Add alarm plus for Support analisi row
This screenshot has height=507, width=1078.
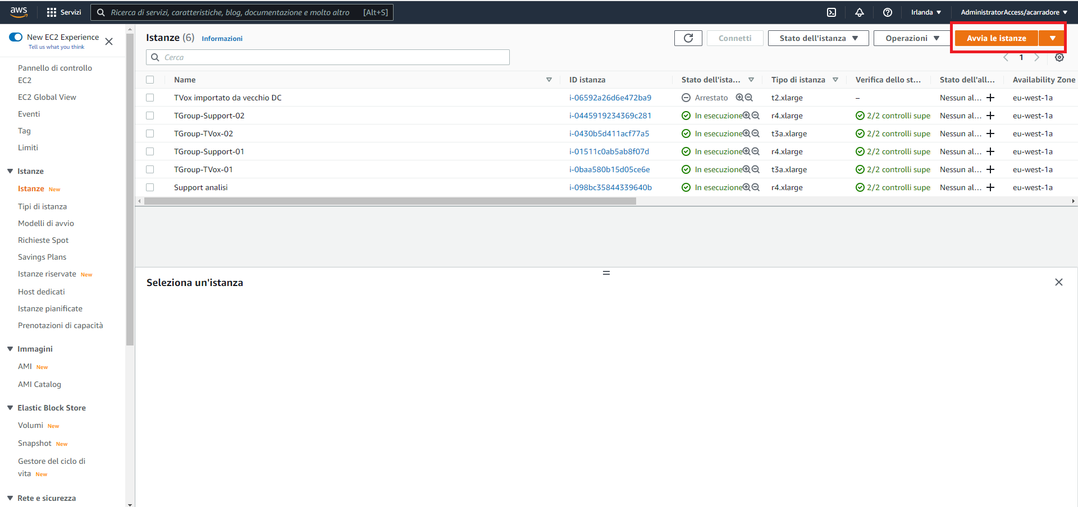(x=990, y=187)
